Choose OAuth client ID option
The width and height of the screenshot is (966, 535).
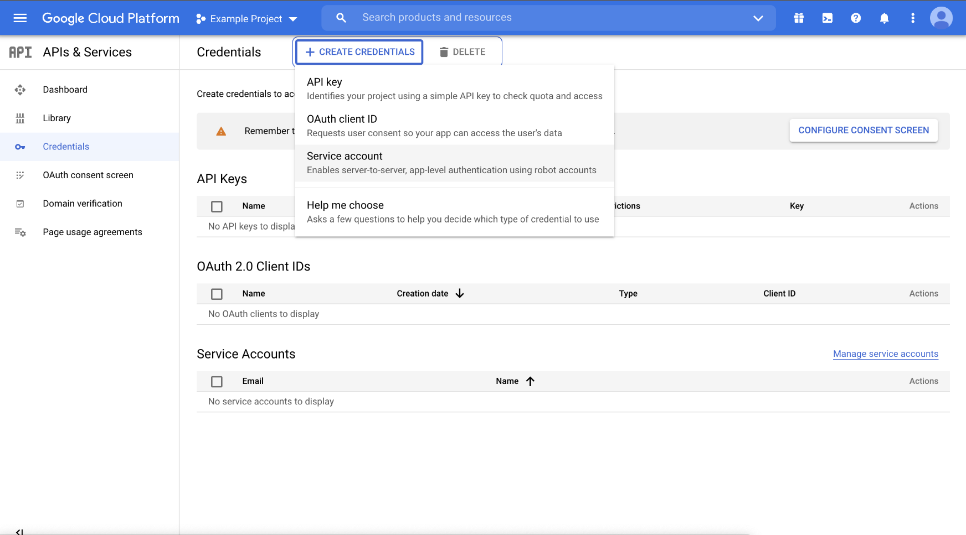click(x=455, y=126)
